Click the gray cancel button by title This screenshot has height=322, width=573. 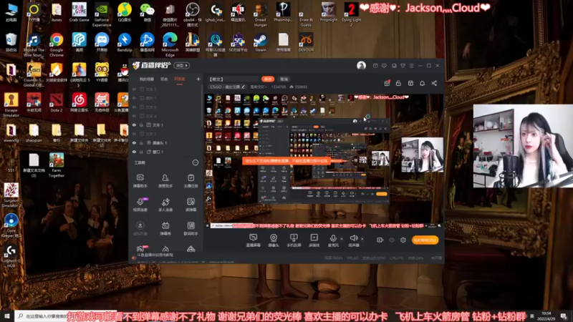pyautogui.click(x=284, y=79)
